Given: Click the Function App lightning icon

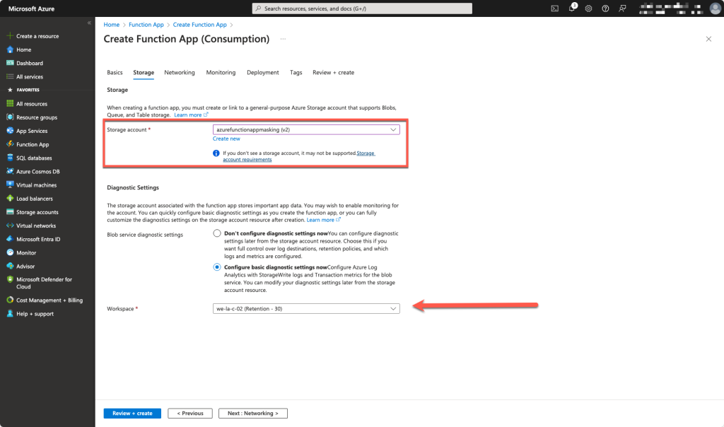Looking at the screenshot, I should coord(10,144).
